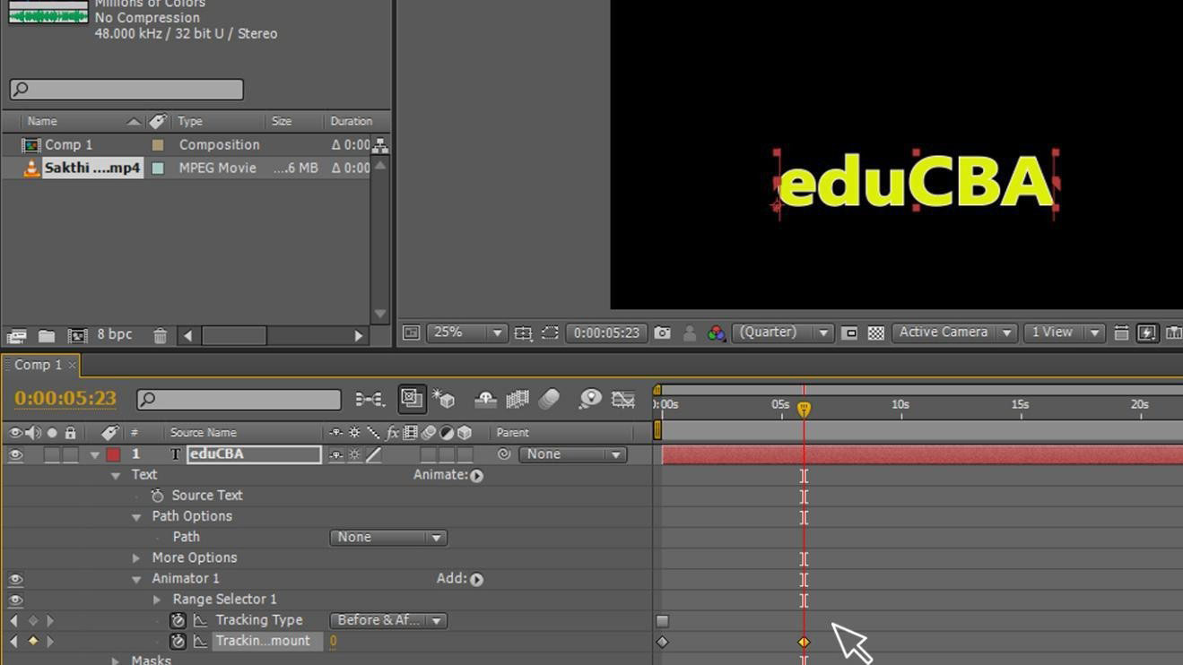Toggle Draft 3D in timeline
The width and height of the screenshot is (1183, 665).
tap(443, 399)
